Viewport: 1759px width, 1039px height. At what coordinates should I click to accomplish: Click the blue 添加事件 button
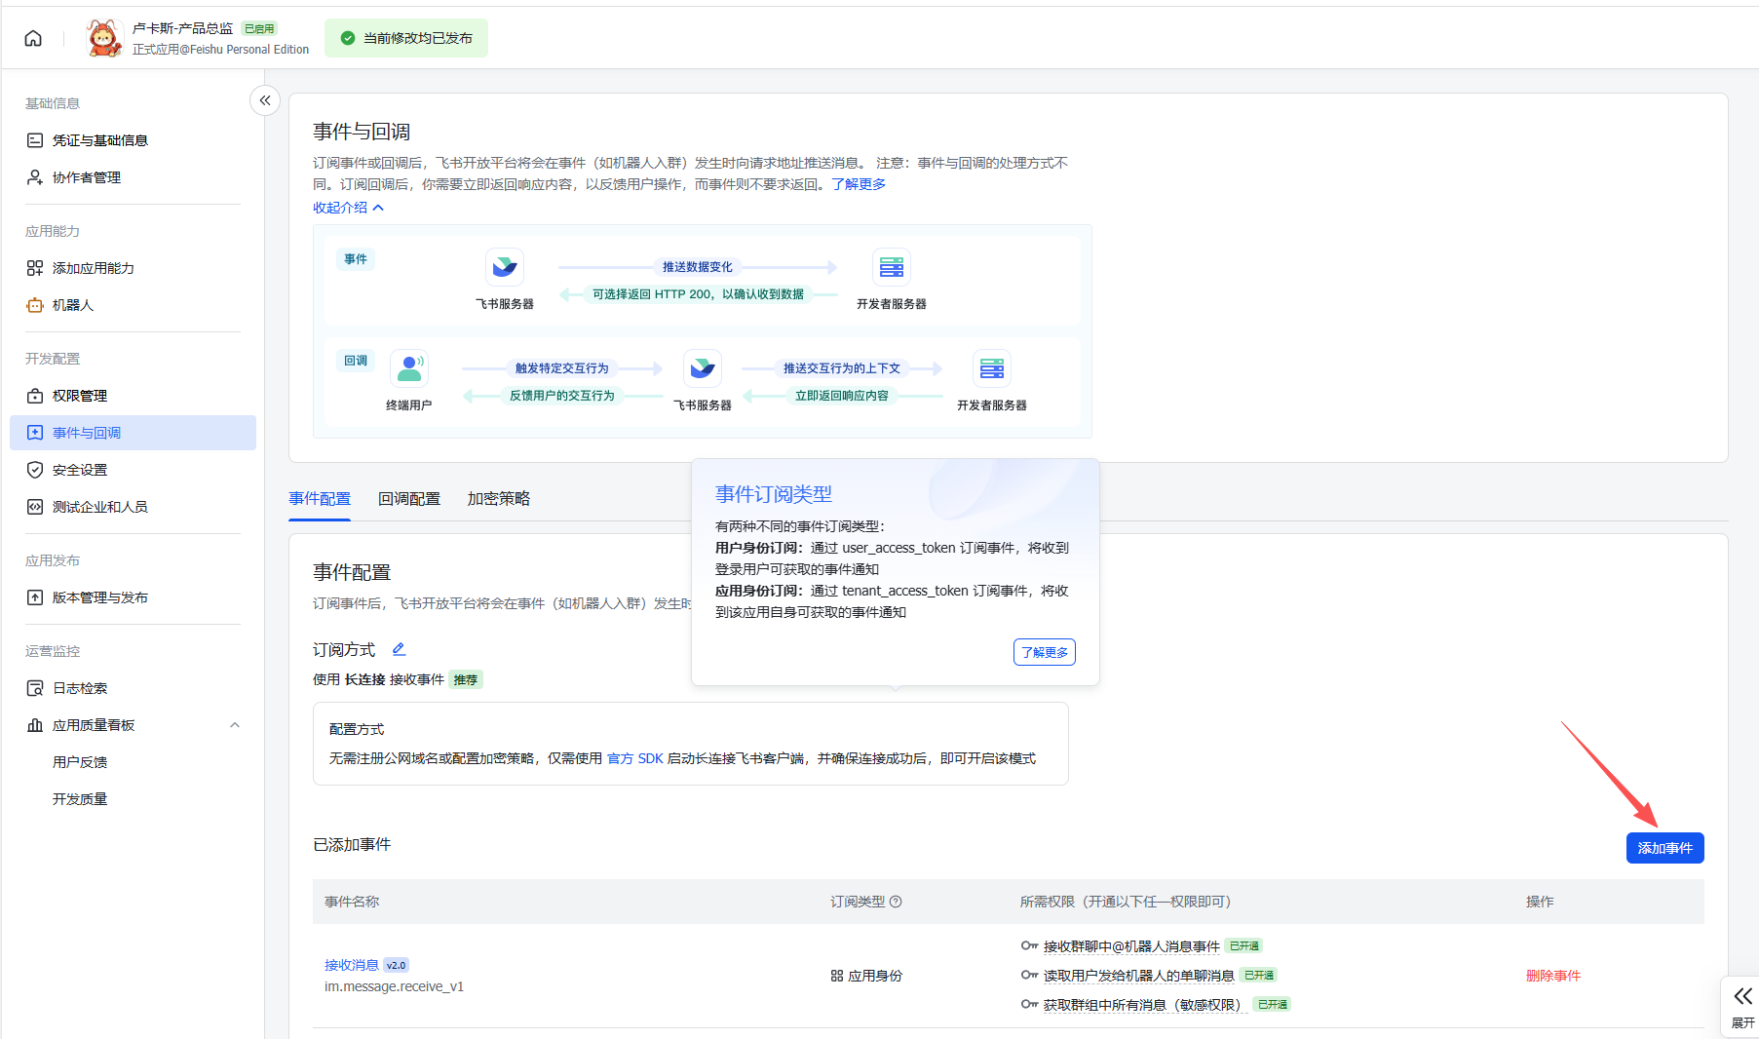(1664, 848)
